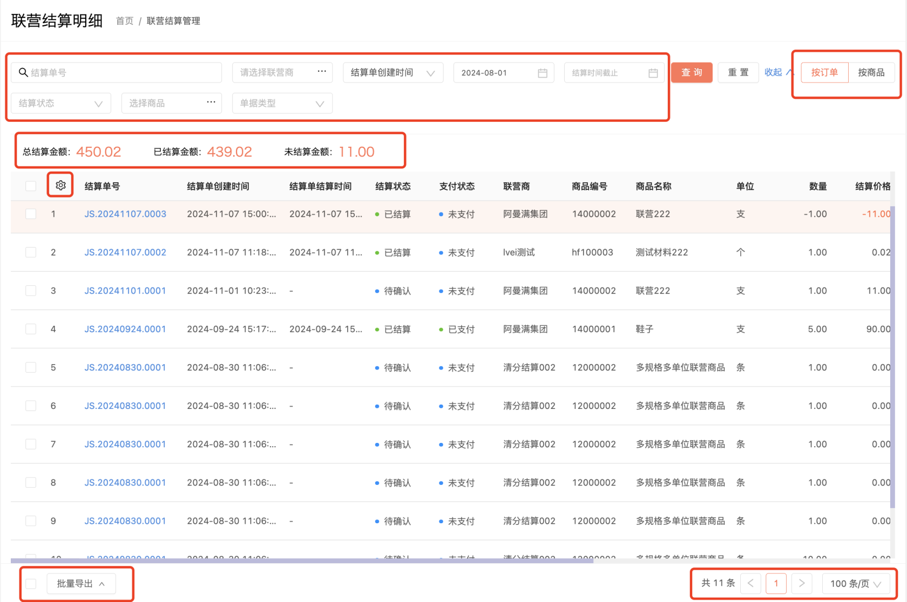Click the 未结算金额 value 11.00
907x602 pixels.
(357, 152)
